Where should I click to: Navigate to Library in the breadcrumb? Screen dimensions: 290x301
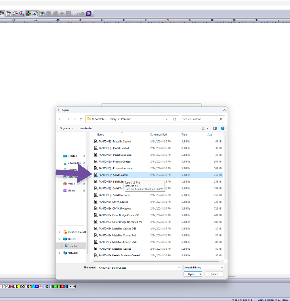point(112,119)
